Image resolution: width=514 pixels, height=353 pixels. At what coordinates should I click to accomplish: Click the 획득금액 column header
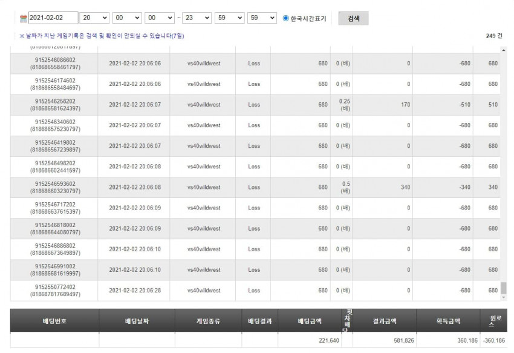pyautogui.click(x=448, y=321)
